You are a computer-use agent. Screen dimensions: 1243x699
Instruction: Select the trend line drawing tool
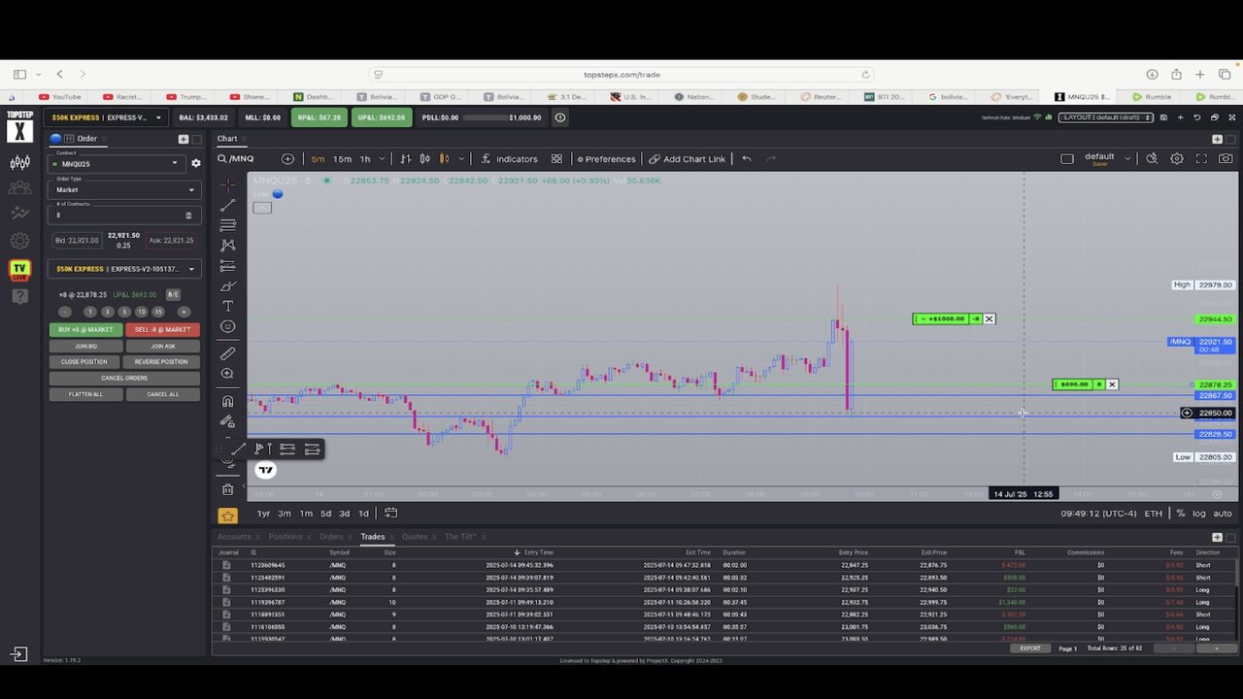tap(227, 205)
